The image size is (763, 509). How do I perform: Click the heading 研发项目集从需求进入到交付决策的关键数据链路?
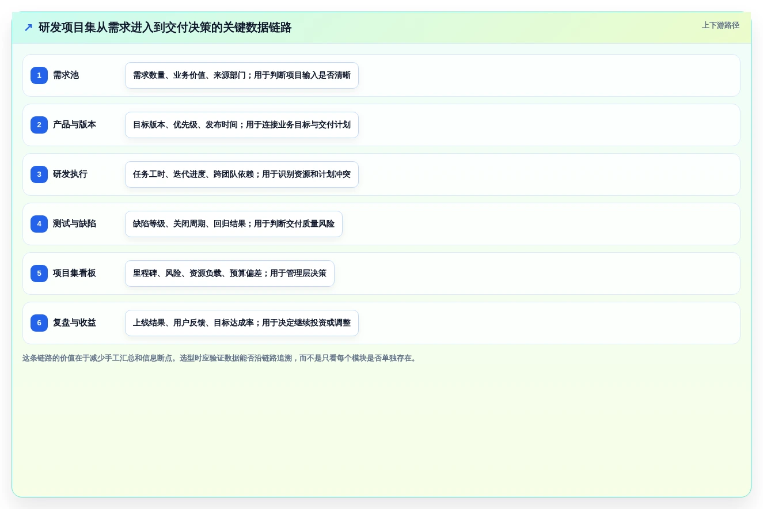click(x=165, y=28)
